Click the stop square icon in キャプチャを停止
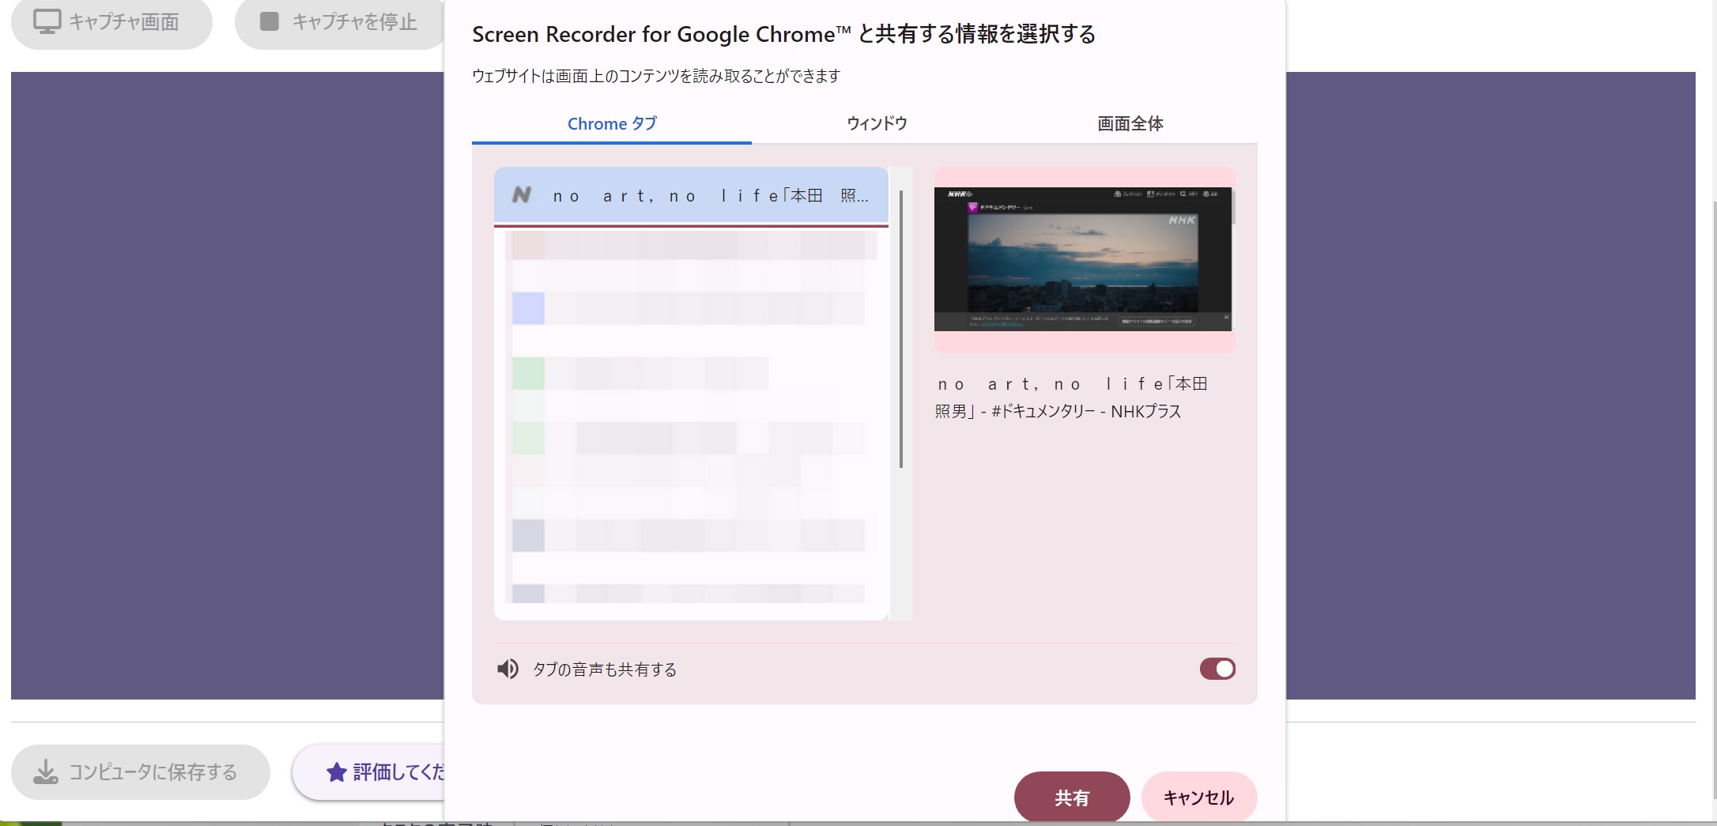Screen dimensions: 1717x826 (270, 21)
